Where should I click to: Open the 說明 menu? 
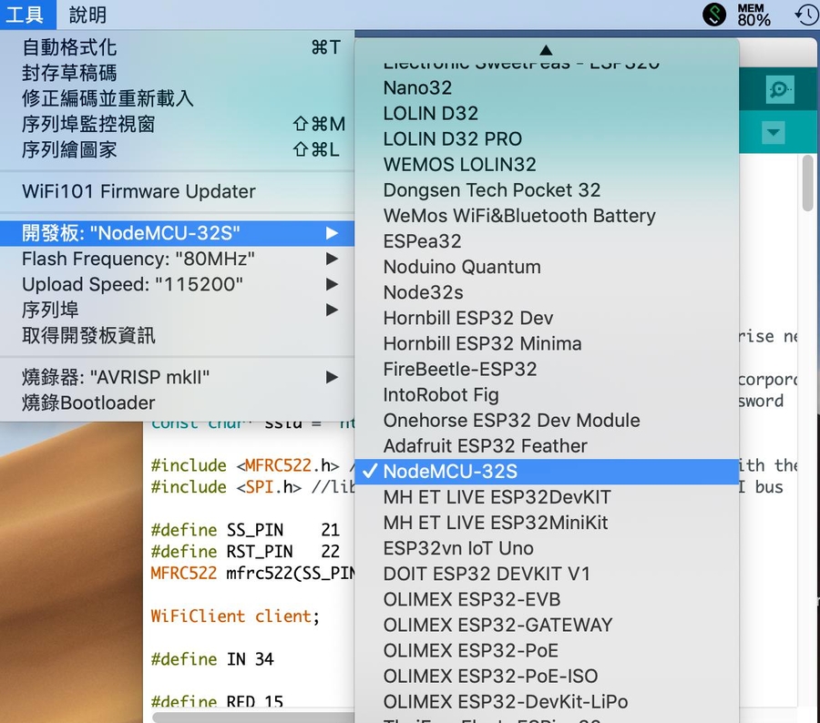point(87,15)
